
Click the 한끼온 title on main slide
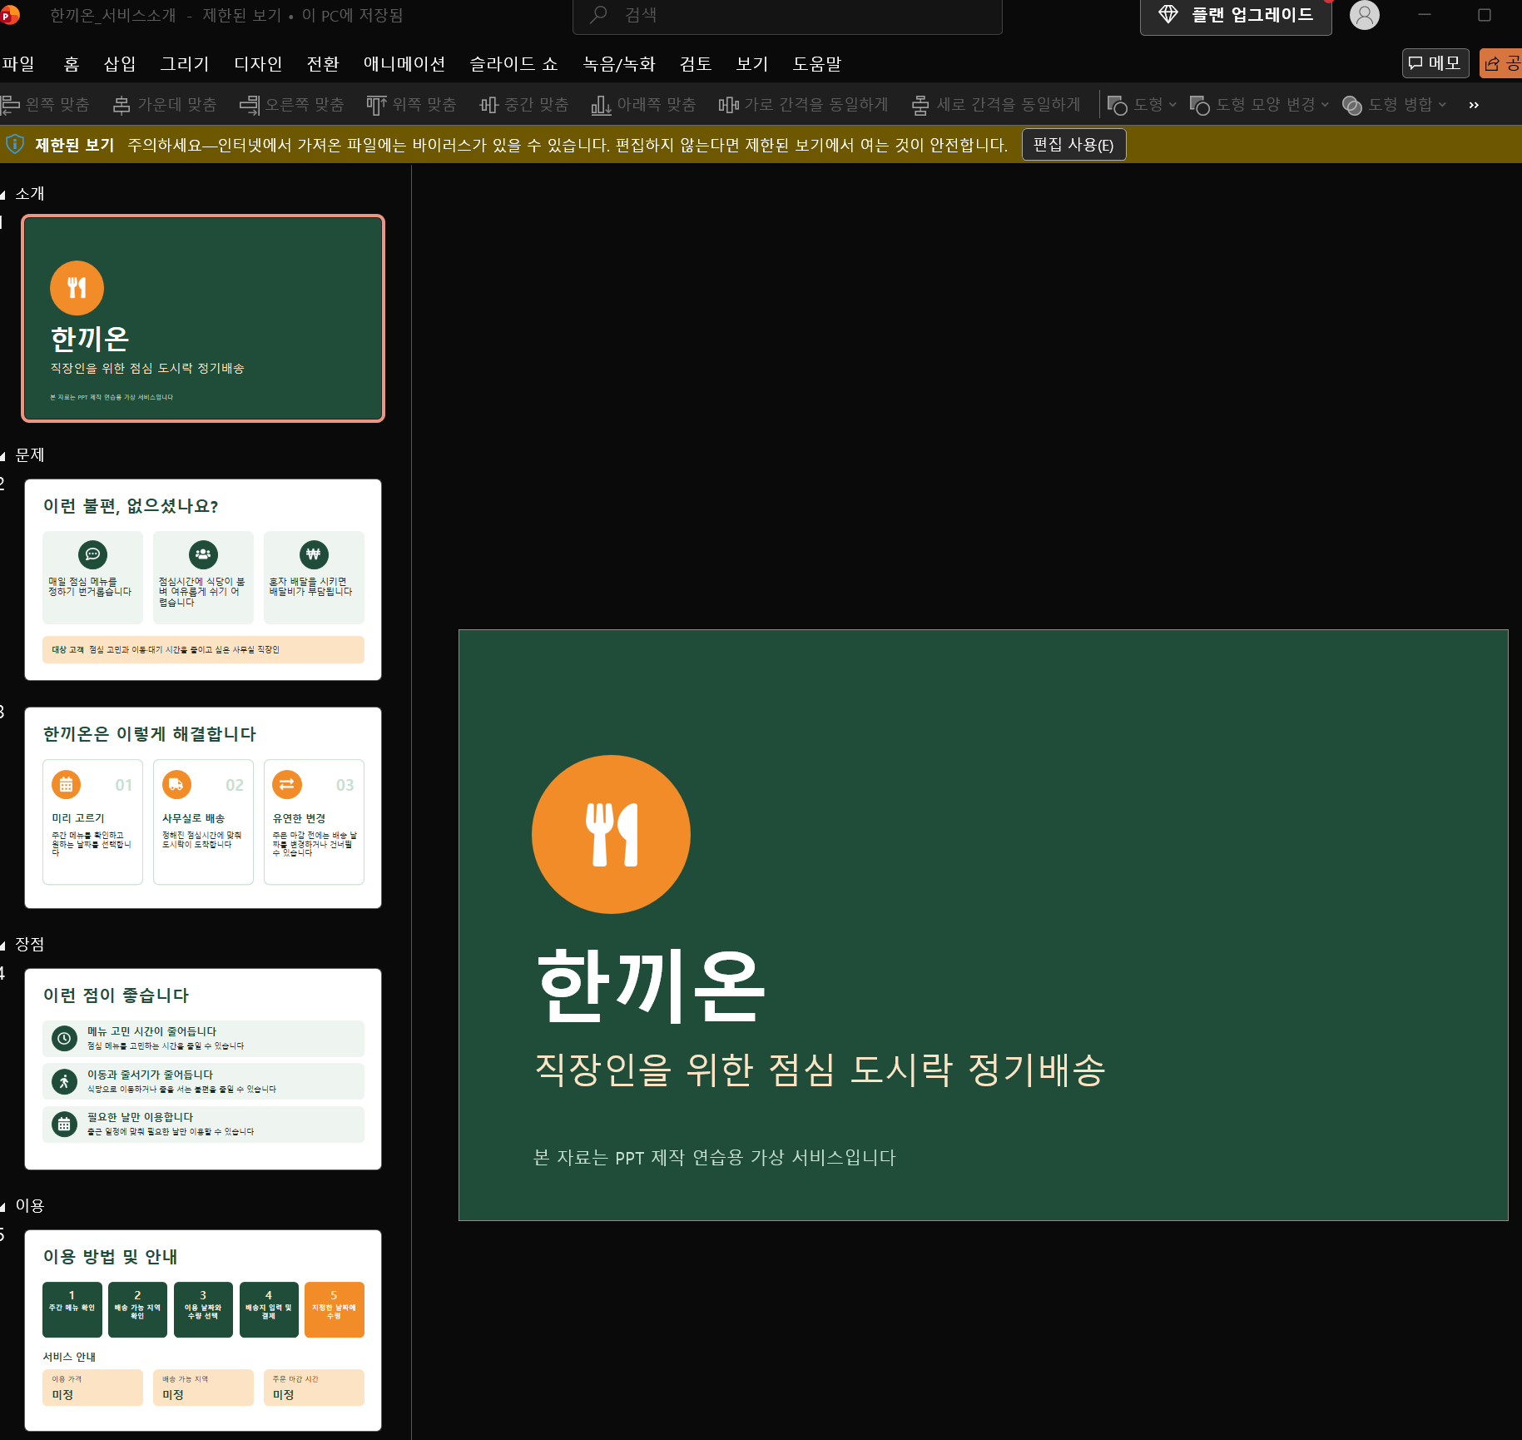651,986
